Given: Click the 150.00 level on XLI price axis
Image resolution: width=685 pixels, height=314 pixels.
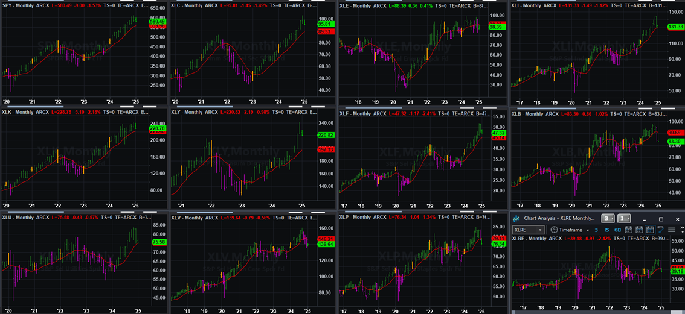Looking at the screenshot, I should [675, 13].
